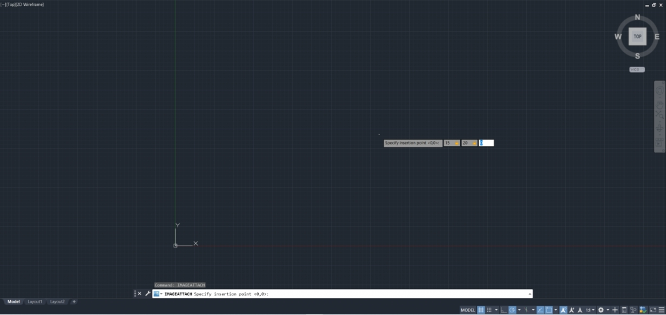This screenshot has height=315, width=666.
Task: Click annotation scale sync icon
Action: 579,310
